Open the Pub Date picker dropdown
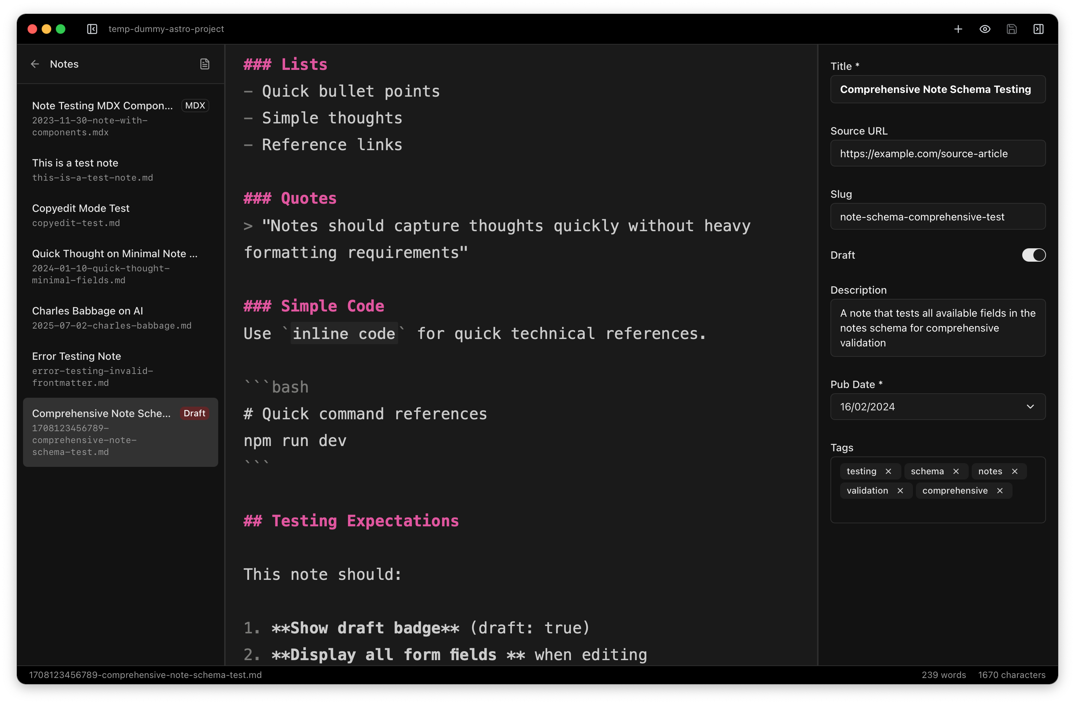 938,406
